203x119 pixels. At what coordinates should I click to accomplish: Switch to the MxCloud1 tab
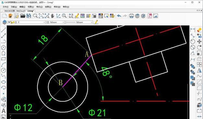pos(21,11)
